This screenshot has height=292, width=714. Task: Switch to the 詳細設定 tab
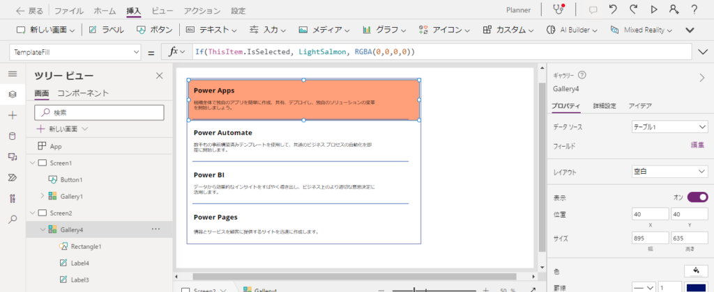tap(605, 106)
